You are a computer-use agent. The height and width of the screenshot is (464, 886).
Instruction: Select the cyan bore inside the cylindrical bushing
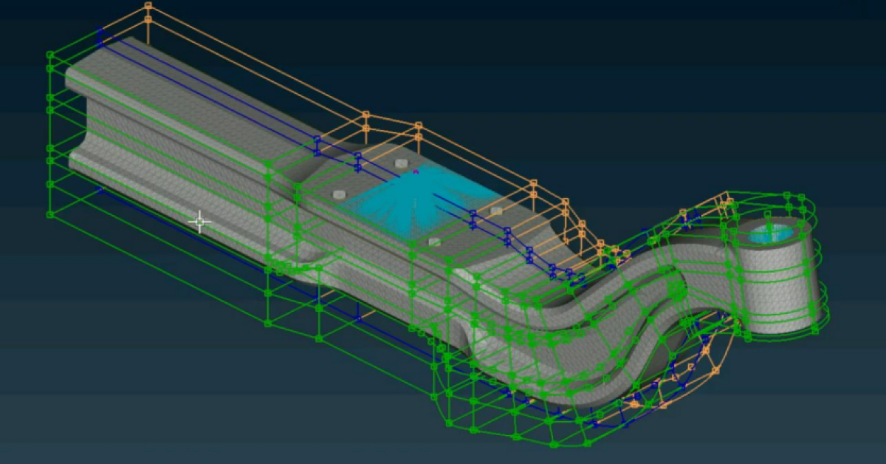pos(772,234)
